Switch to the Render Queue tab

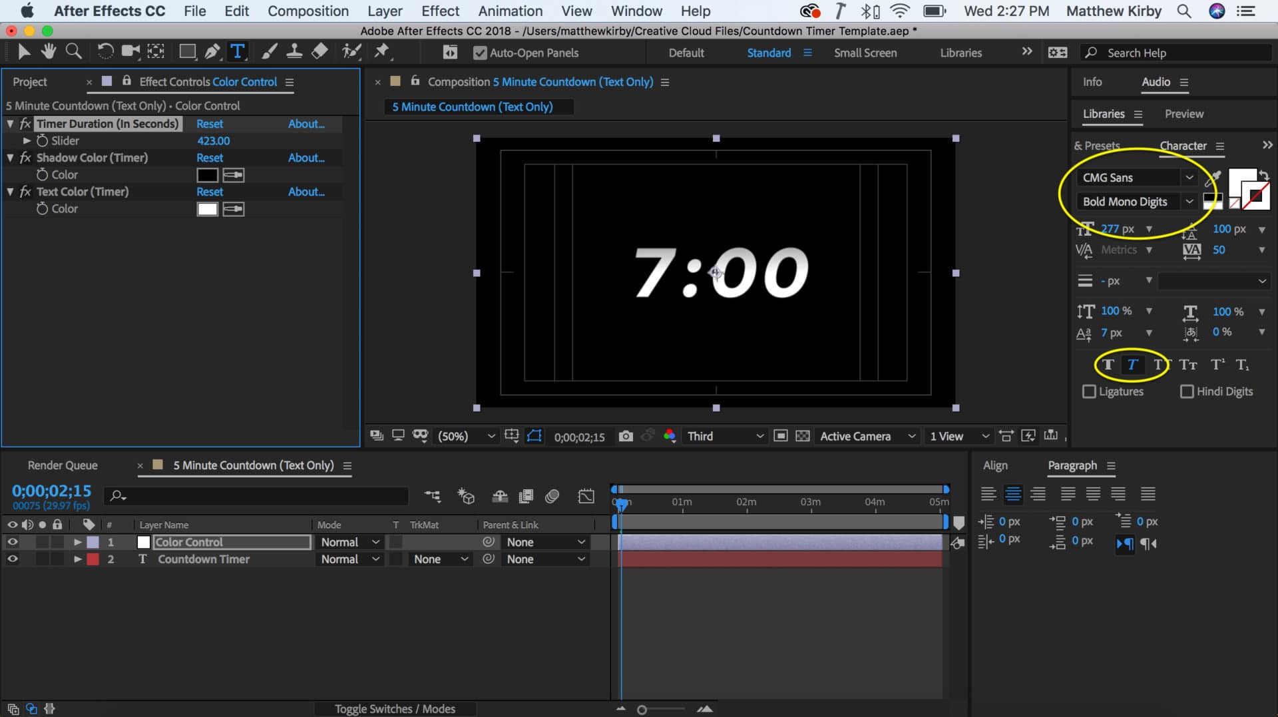[x=63, y=465]
